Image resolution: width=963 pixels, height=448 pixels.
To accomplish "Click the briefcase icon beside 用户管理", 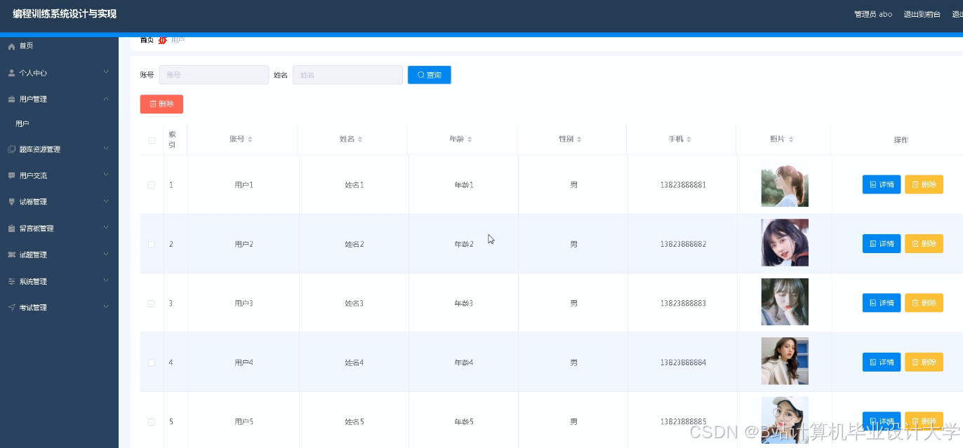I will point(11,100).
